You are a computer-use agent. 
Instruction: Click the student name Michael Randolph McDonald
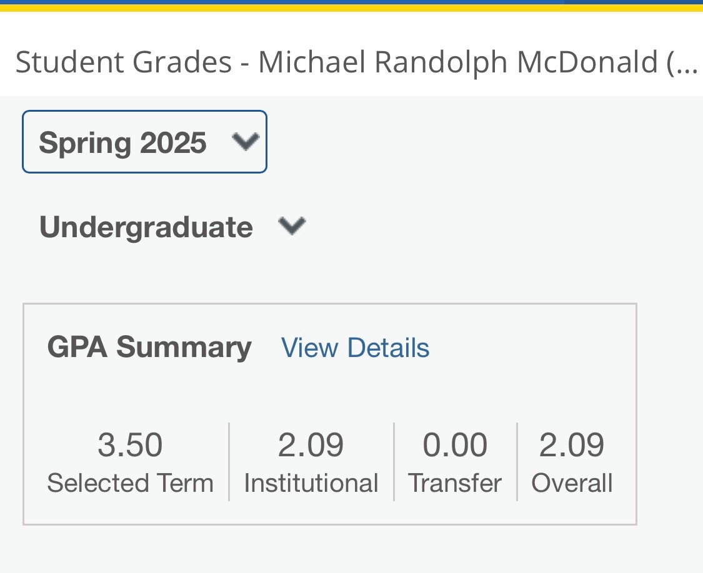coord(457,62)
